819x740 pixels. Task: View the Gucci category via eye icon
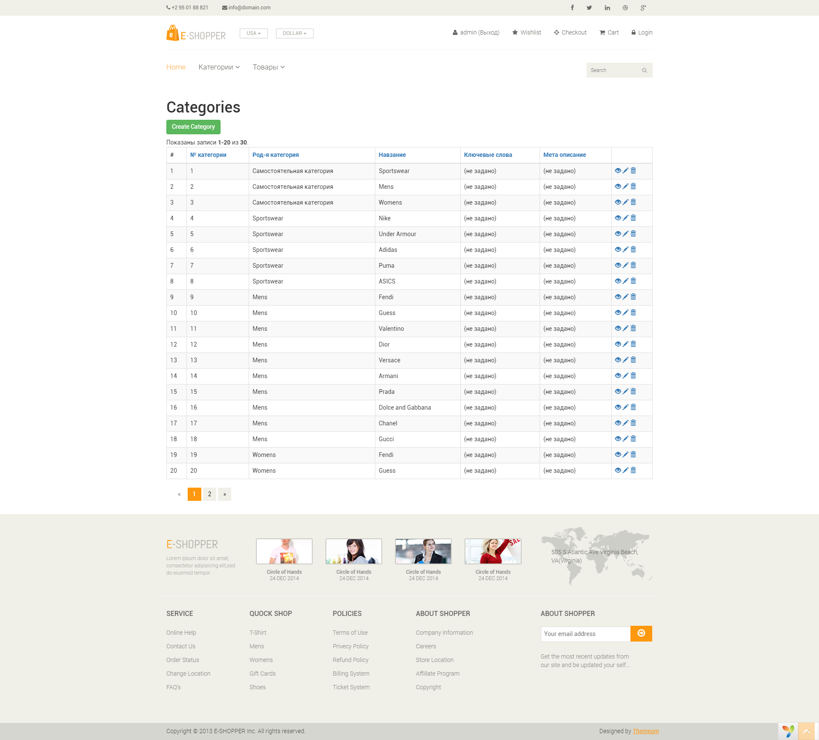(x=618, y=439)
